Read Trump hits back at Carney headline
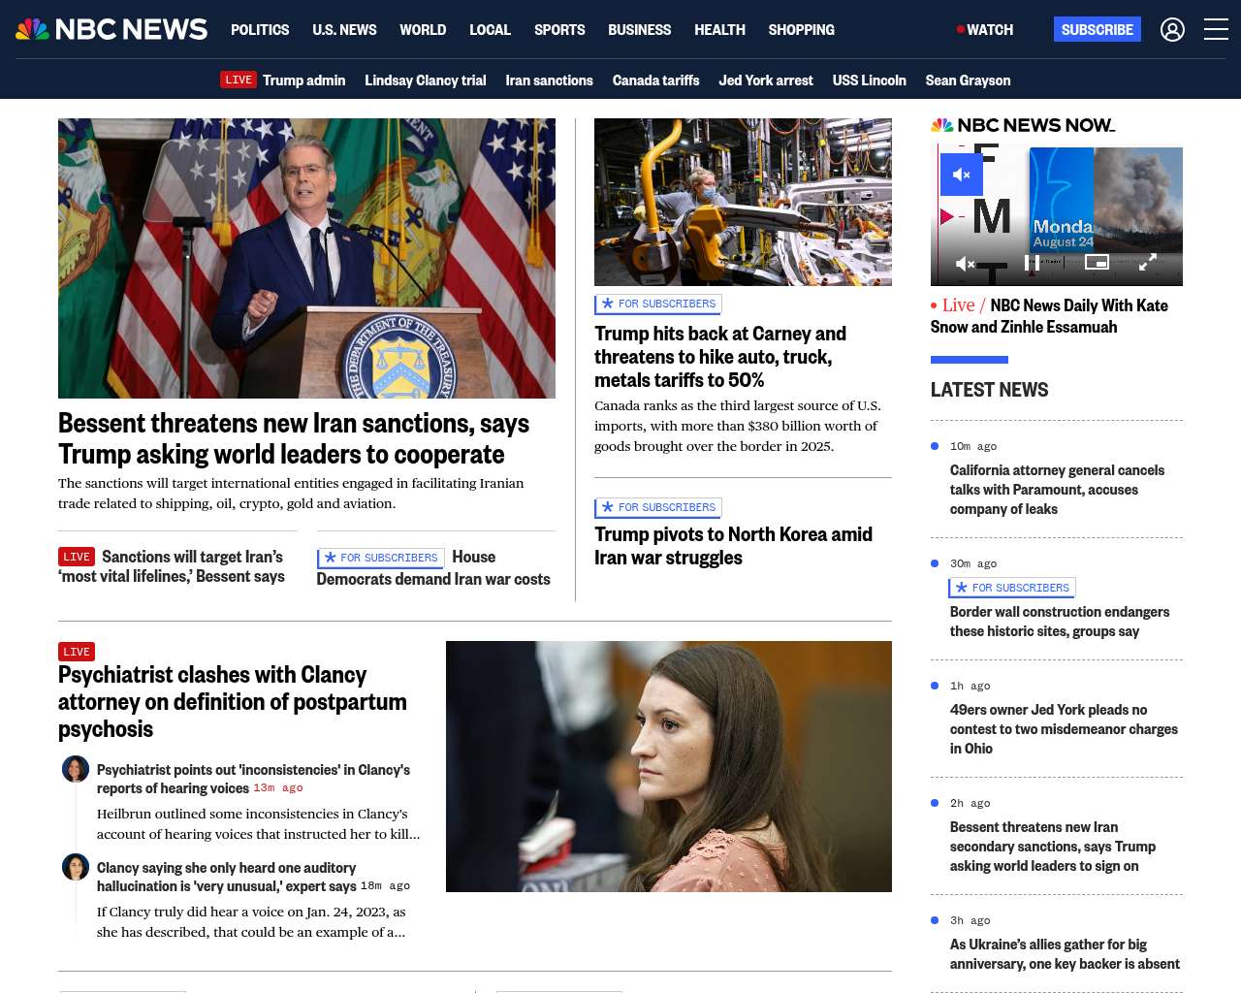 tap(720, 357)
